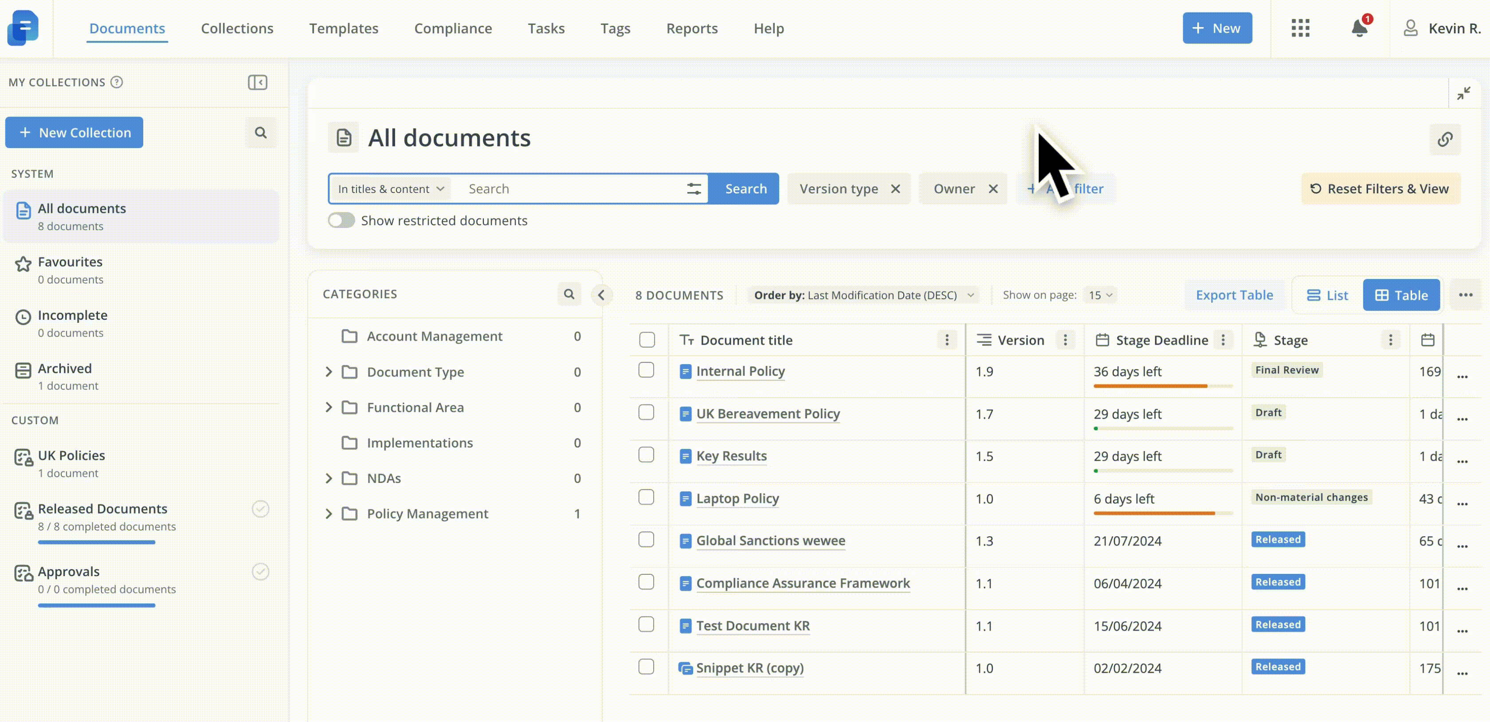The height and width of the screenshot is (722, 1490).
Task: Open the apps grid menu icon
Action: tap(1300, 28)
